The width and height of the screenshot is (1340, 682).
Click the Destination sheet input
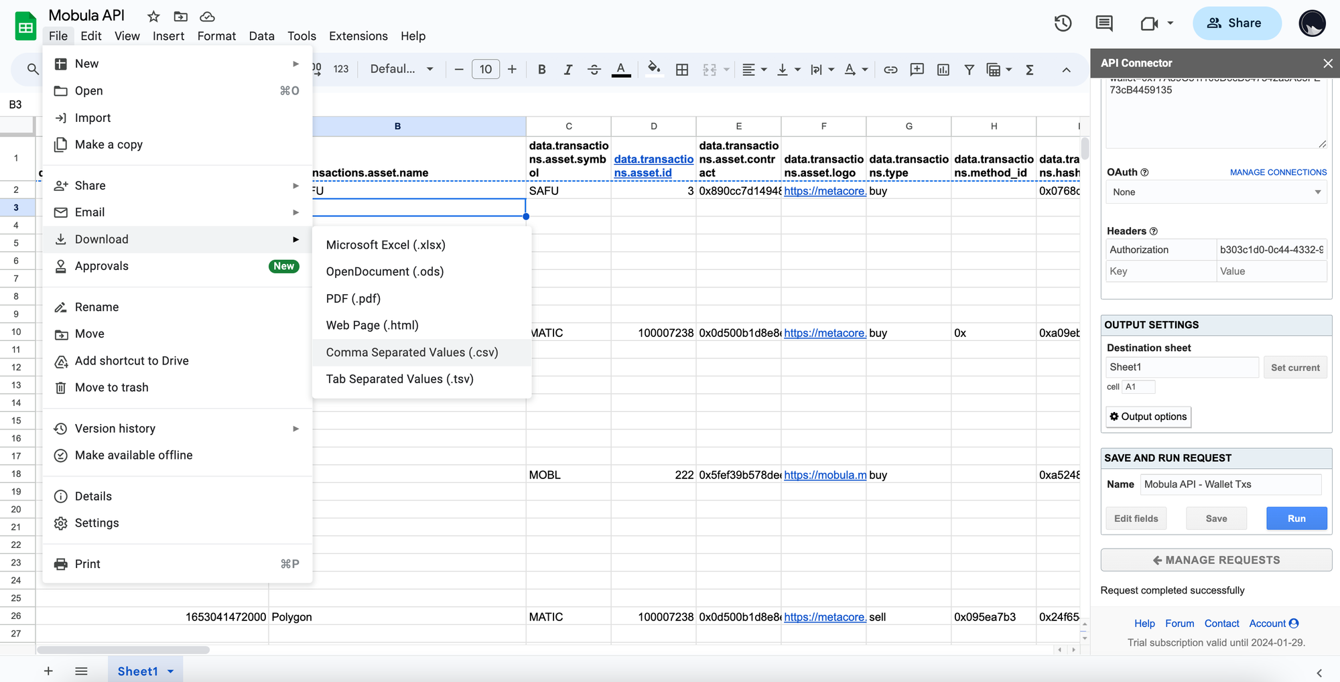click(x=1183, y=367)
